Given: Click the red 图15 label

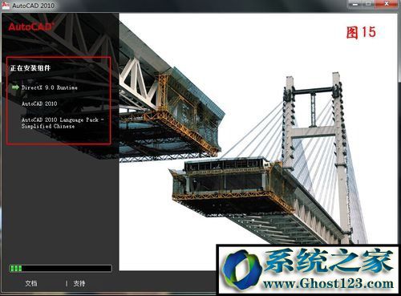Looking at the screenshot, I should tap(361, 33).
